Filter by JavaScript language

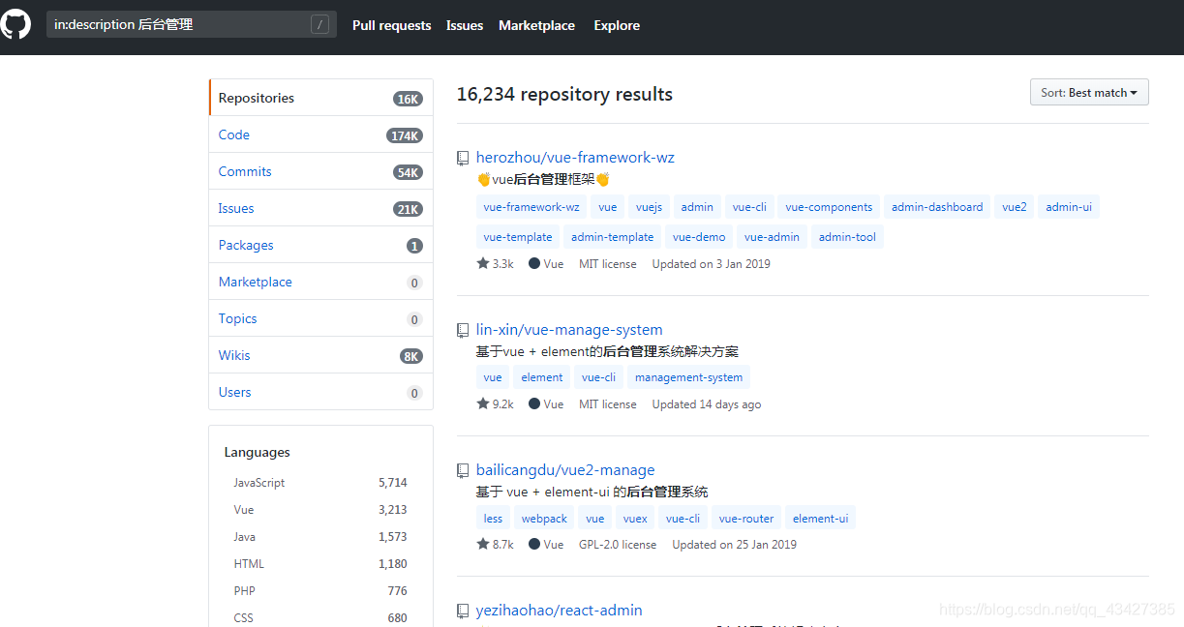[258, 482]
